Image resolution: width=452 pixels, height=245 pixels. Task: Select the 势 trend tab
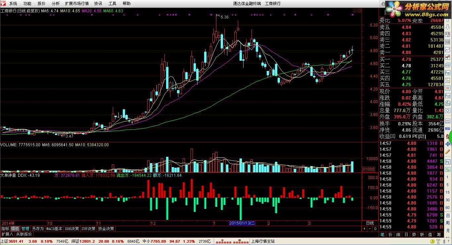[414, 234]
